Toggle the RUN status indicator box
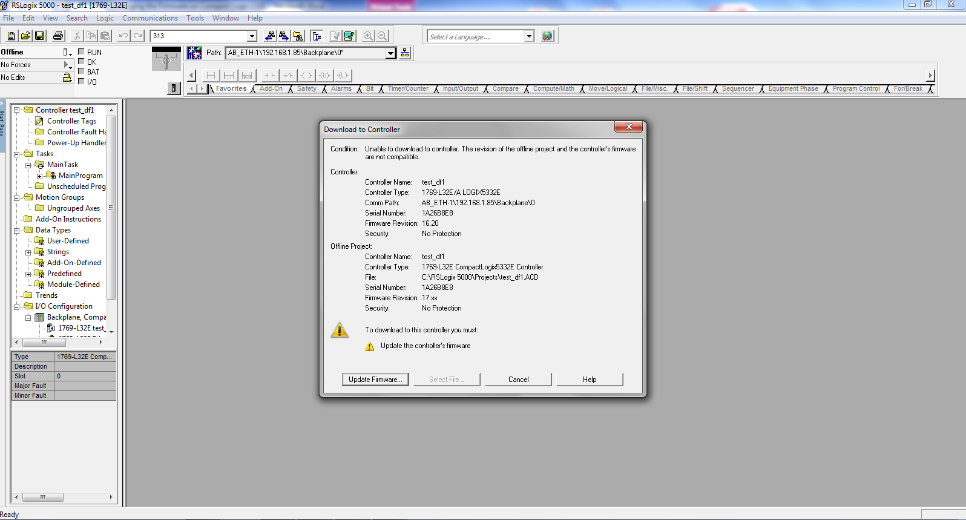The width and height of the screenshot is (966, 520). pos(81,52)
